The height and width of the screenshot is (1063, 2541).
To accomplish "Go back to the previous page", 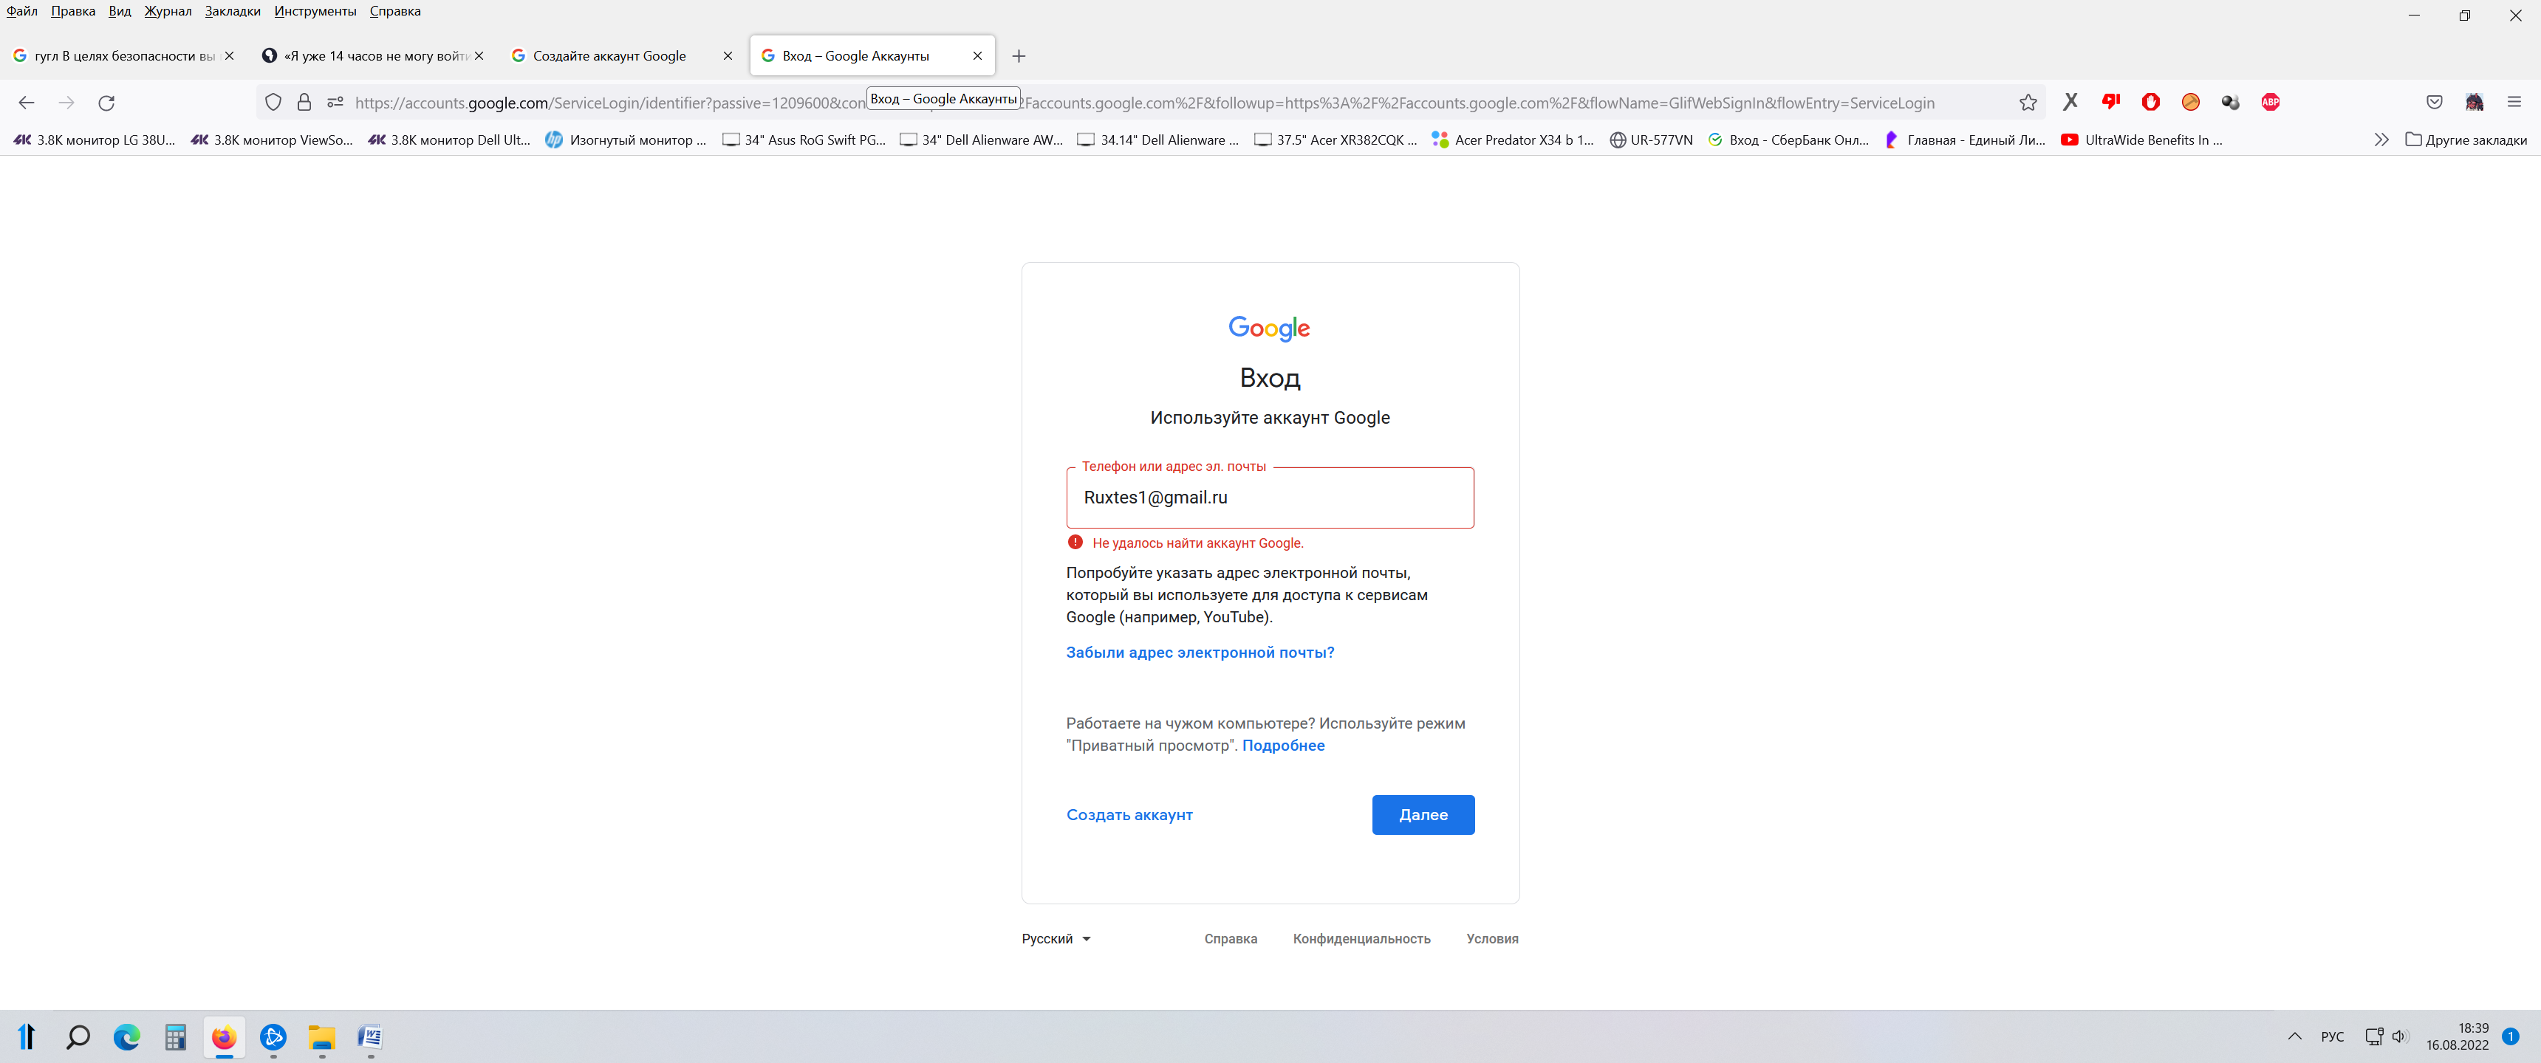I will click(27, 103).
